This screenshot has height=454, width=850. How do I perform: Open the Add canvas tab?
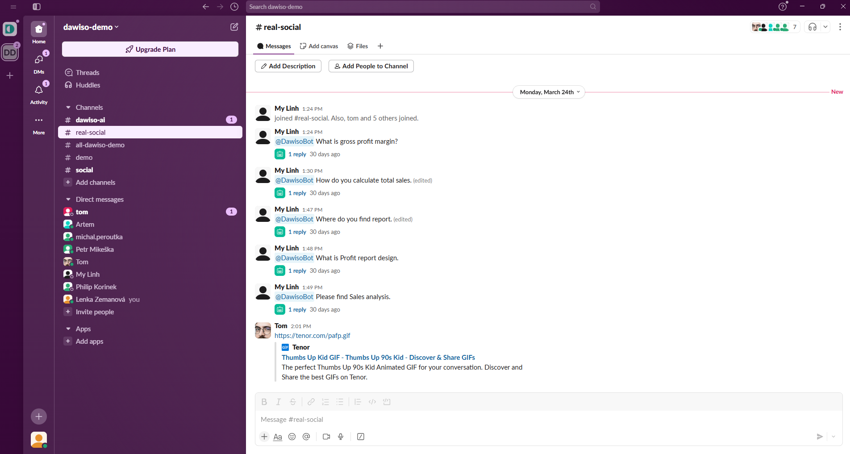click(x=319, y=46)
